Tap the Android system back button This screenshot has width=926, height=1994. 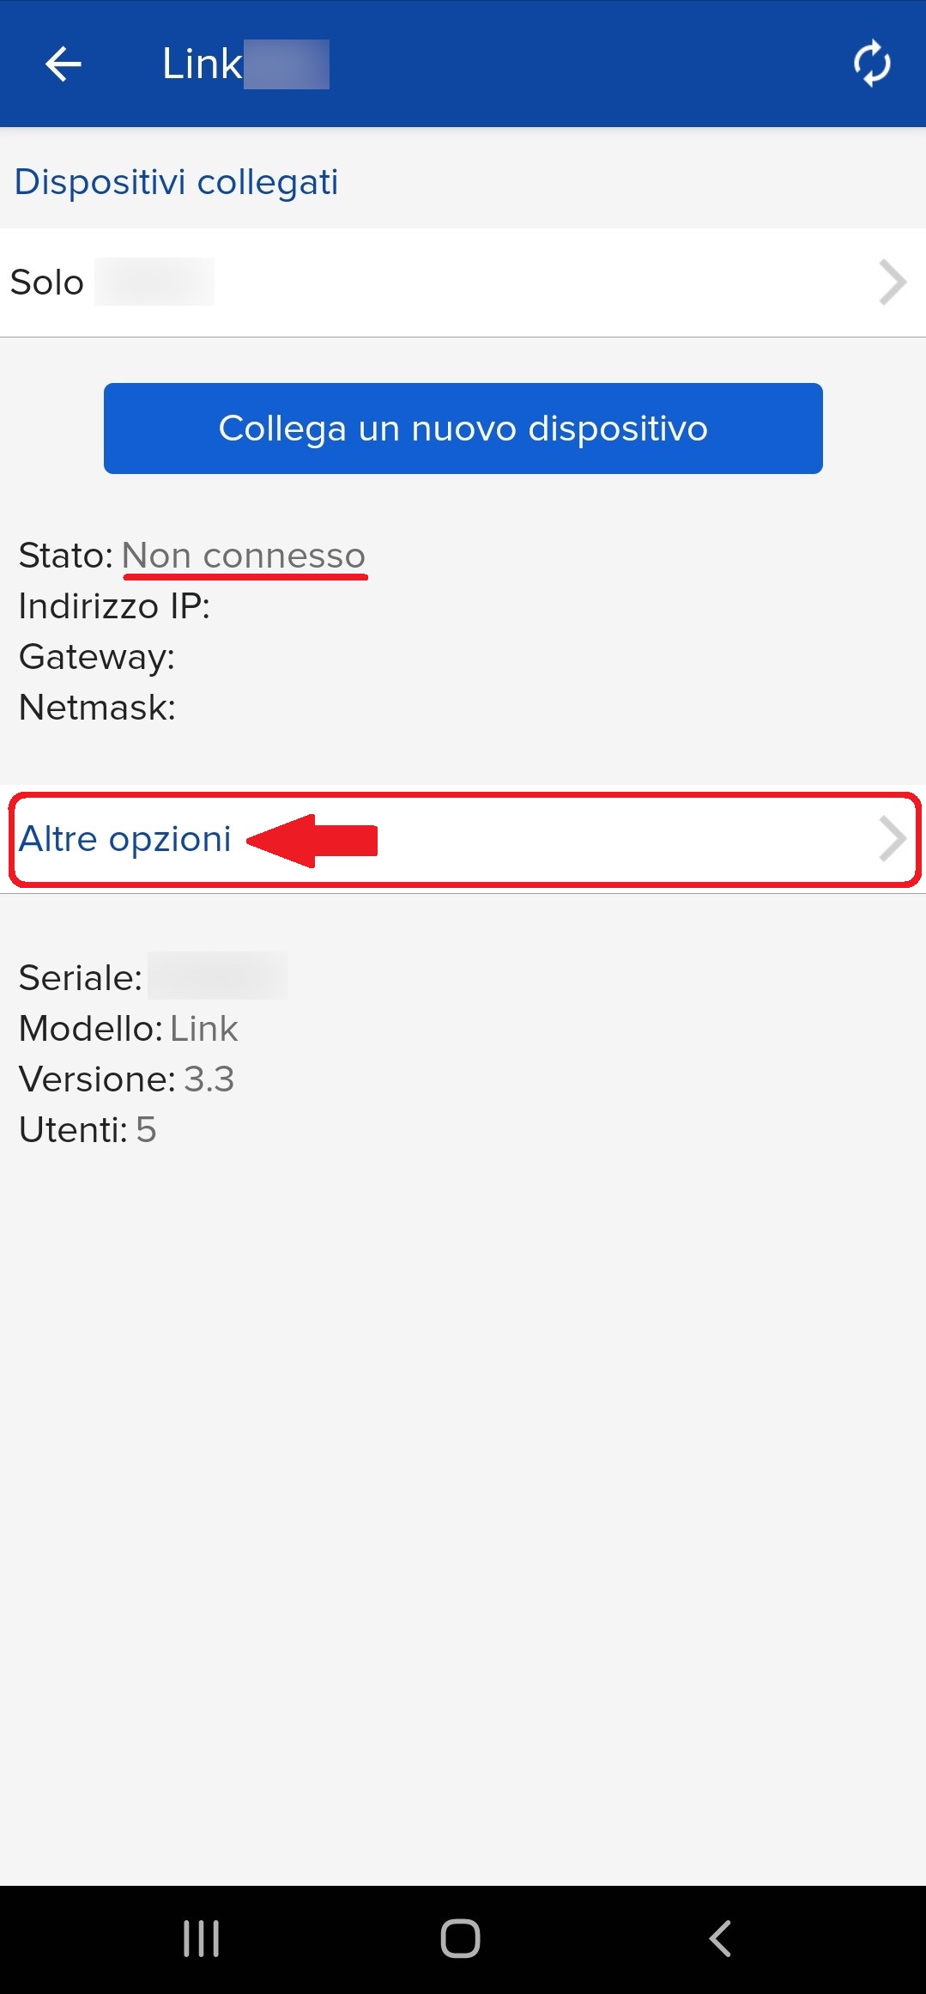(x=720, y=1938)
